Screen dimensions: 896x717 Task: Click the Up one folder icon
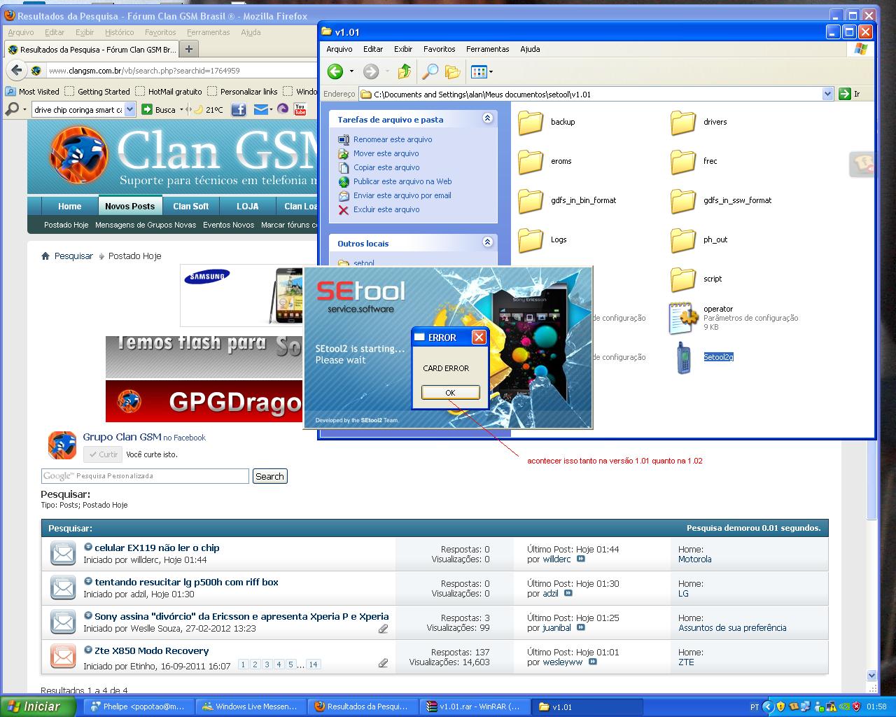[x=404, y=71]
